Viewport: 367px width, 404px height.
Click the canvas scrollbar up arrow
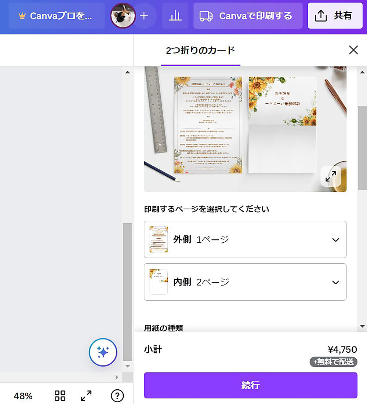point(127,72)
